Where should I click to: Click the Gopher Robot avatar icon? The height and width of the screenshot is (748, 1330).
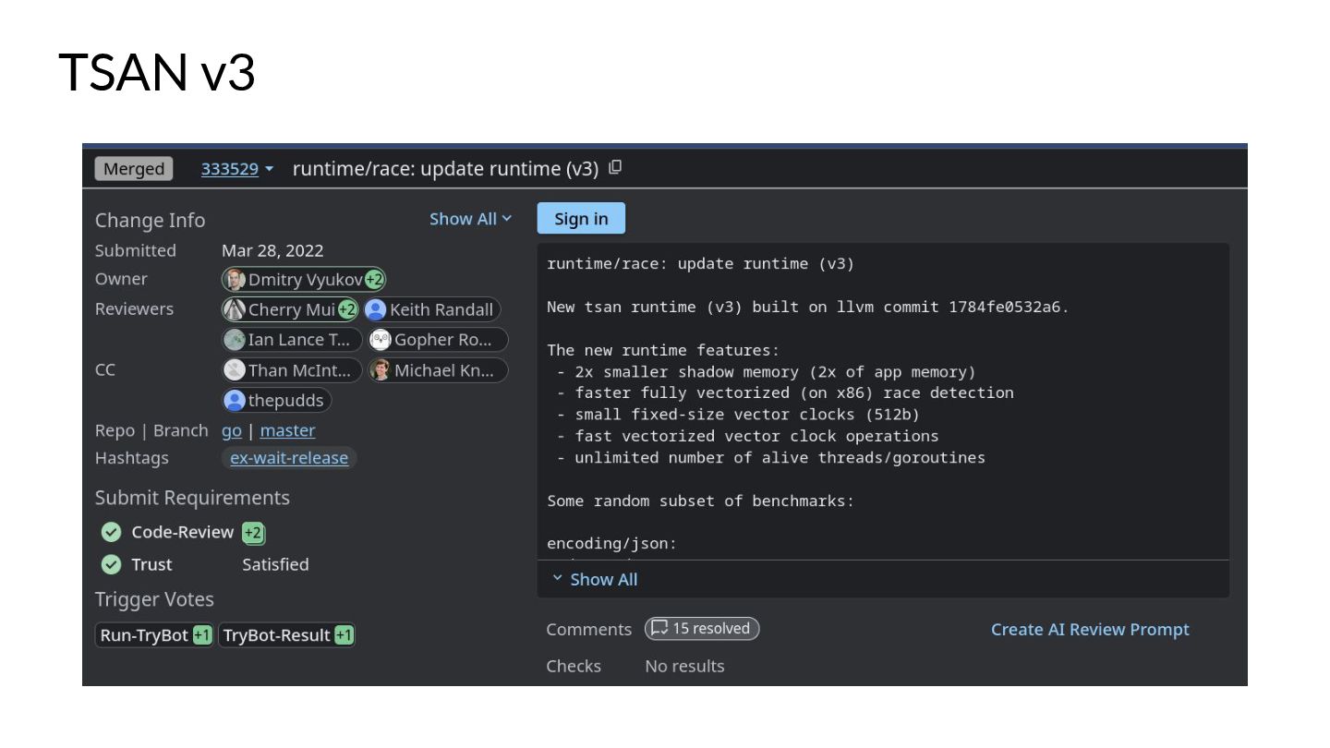(x=381, y=340)
